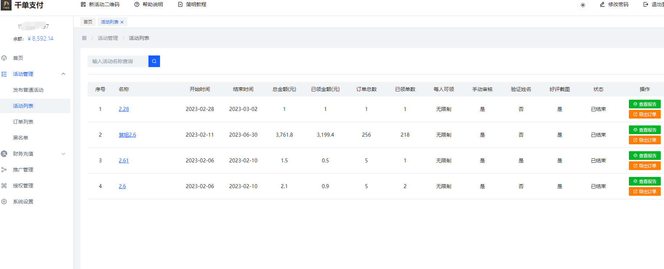Click the order count cell 256
Viewport: 664px width, 269px height.
(x=366, y=135)
